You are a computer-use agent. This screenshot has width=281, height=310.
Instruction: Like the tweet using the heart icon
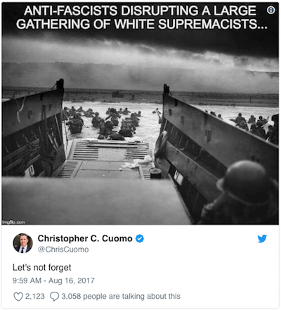pyautogui.click(x=18, y=297)
